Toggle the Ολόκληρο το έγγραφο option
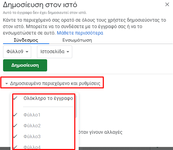Image resolution: width=173 pixels, height=150 pixels. (43, 98)
